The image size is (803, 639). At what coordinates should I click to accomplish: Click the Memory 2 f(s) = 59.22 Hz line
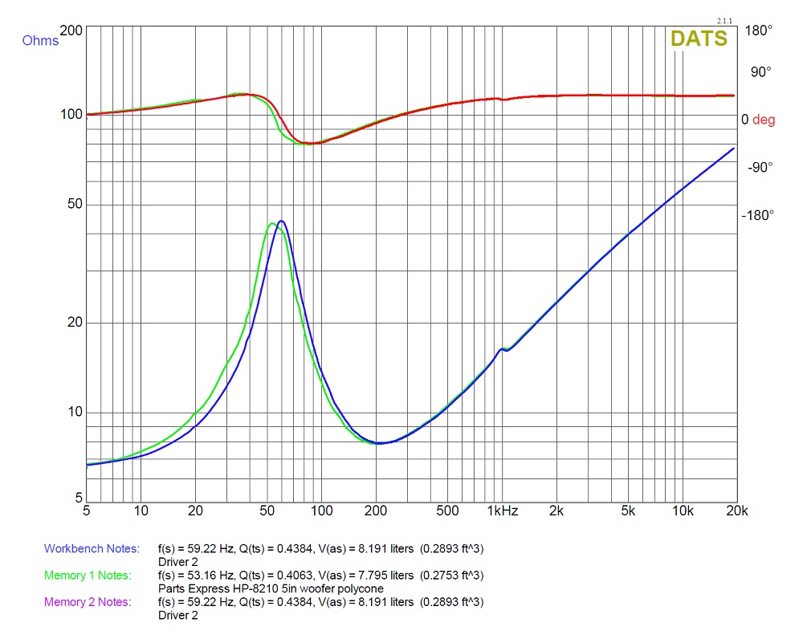(x=320, y=601)
